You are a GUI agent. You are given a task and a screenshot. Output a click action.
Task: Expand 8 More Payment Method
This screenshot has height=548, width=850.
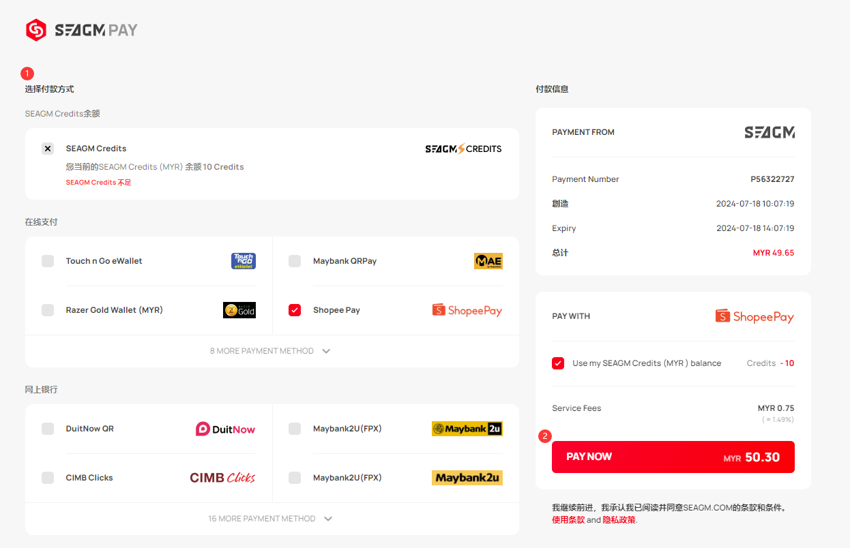click(x=272, y=351)
